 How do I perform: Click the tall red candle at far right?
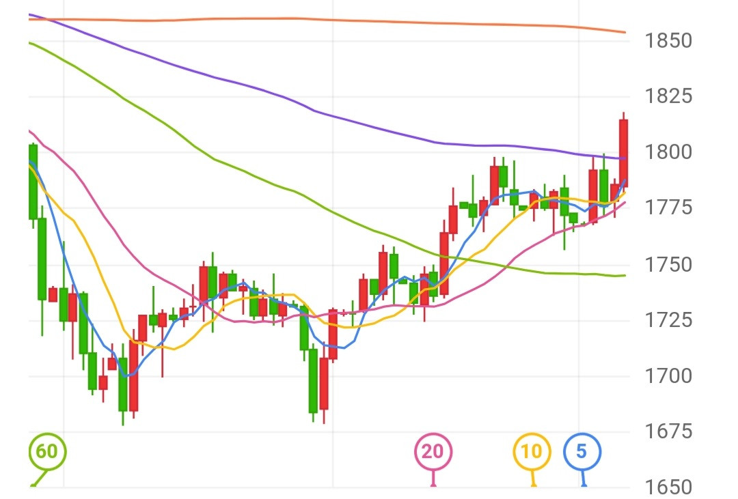(623, 152)
